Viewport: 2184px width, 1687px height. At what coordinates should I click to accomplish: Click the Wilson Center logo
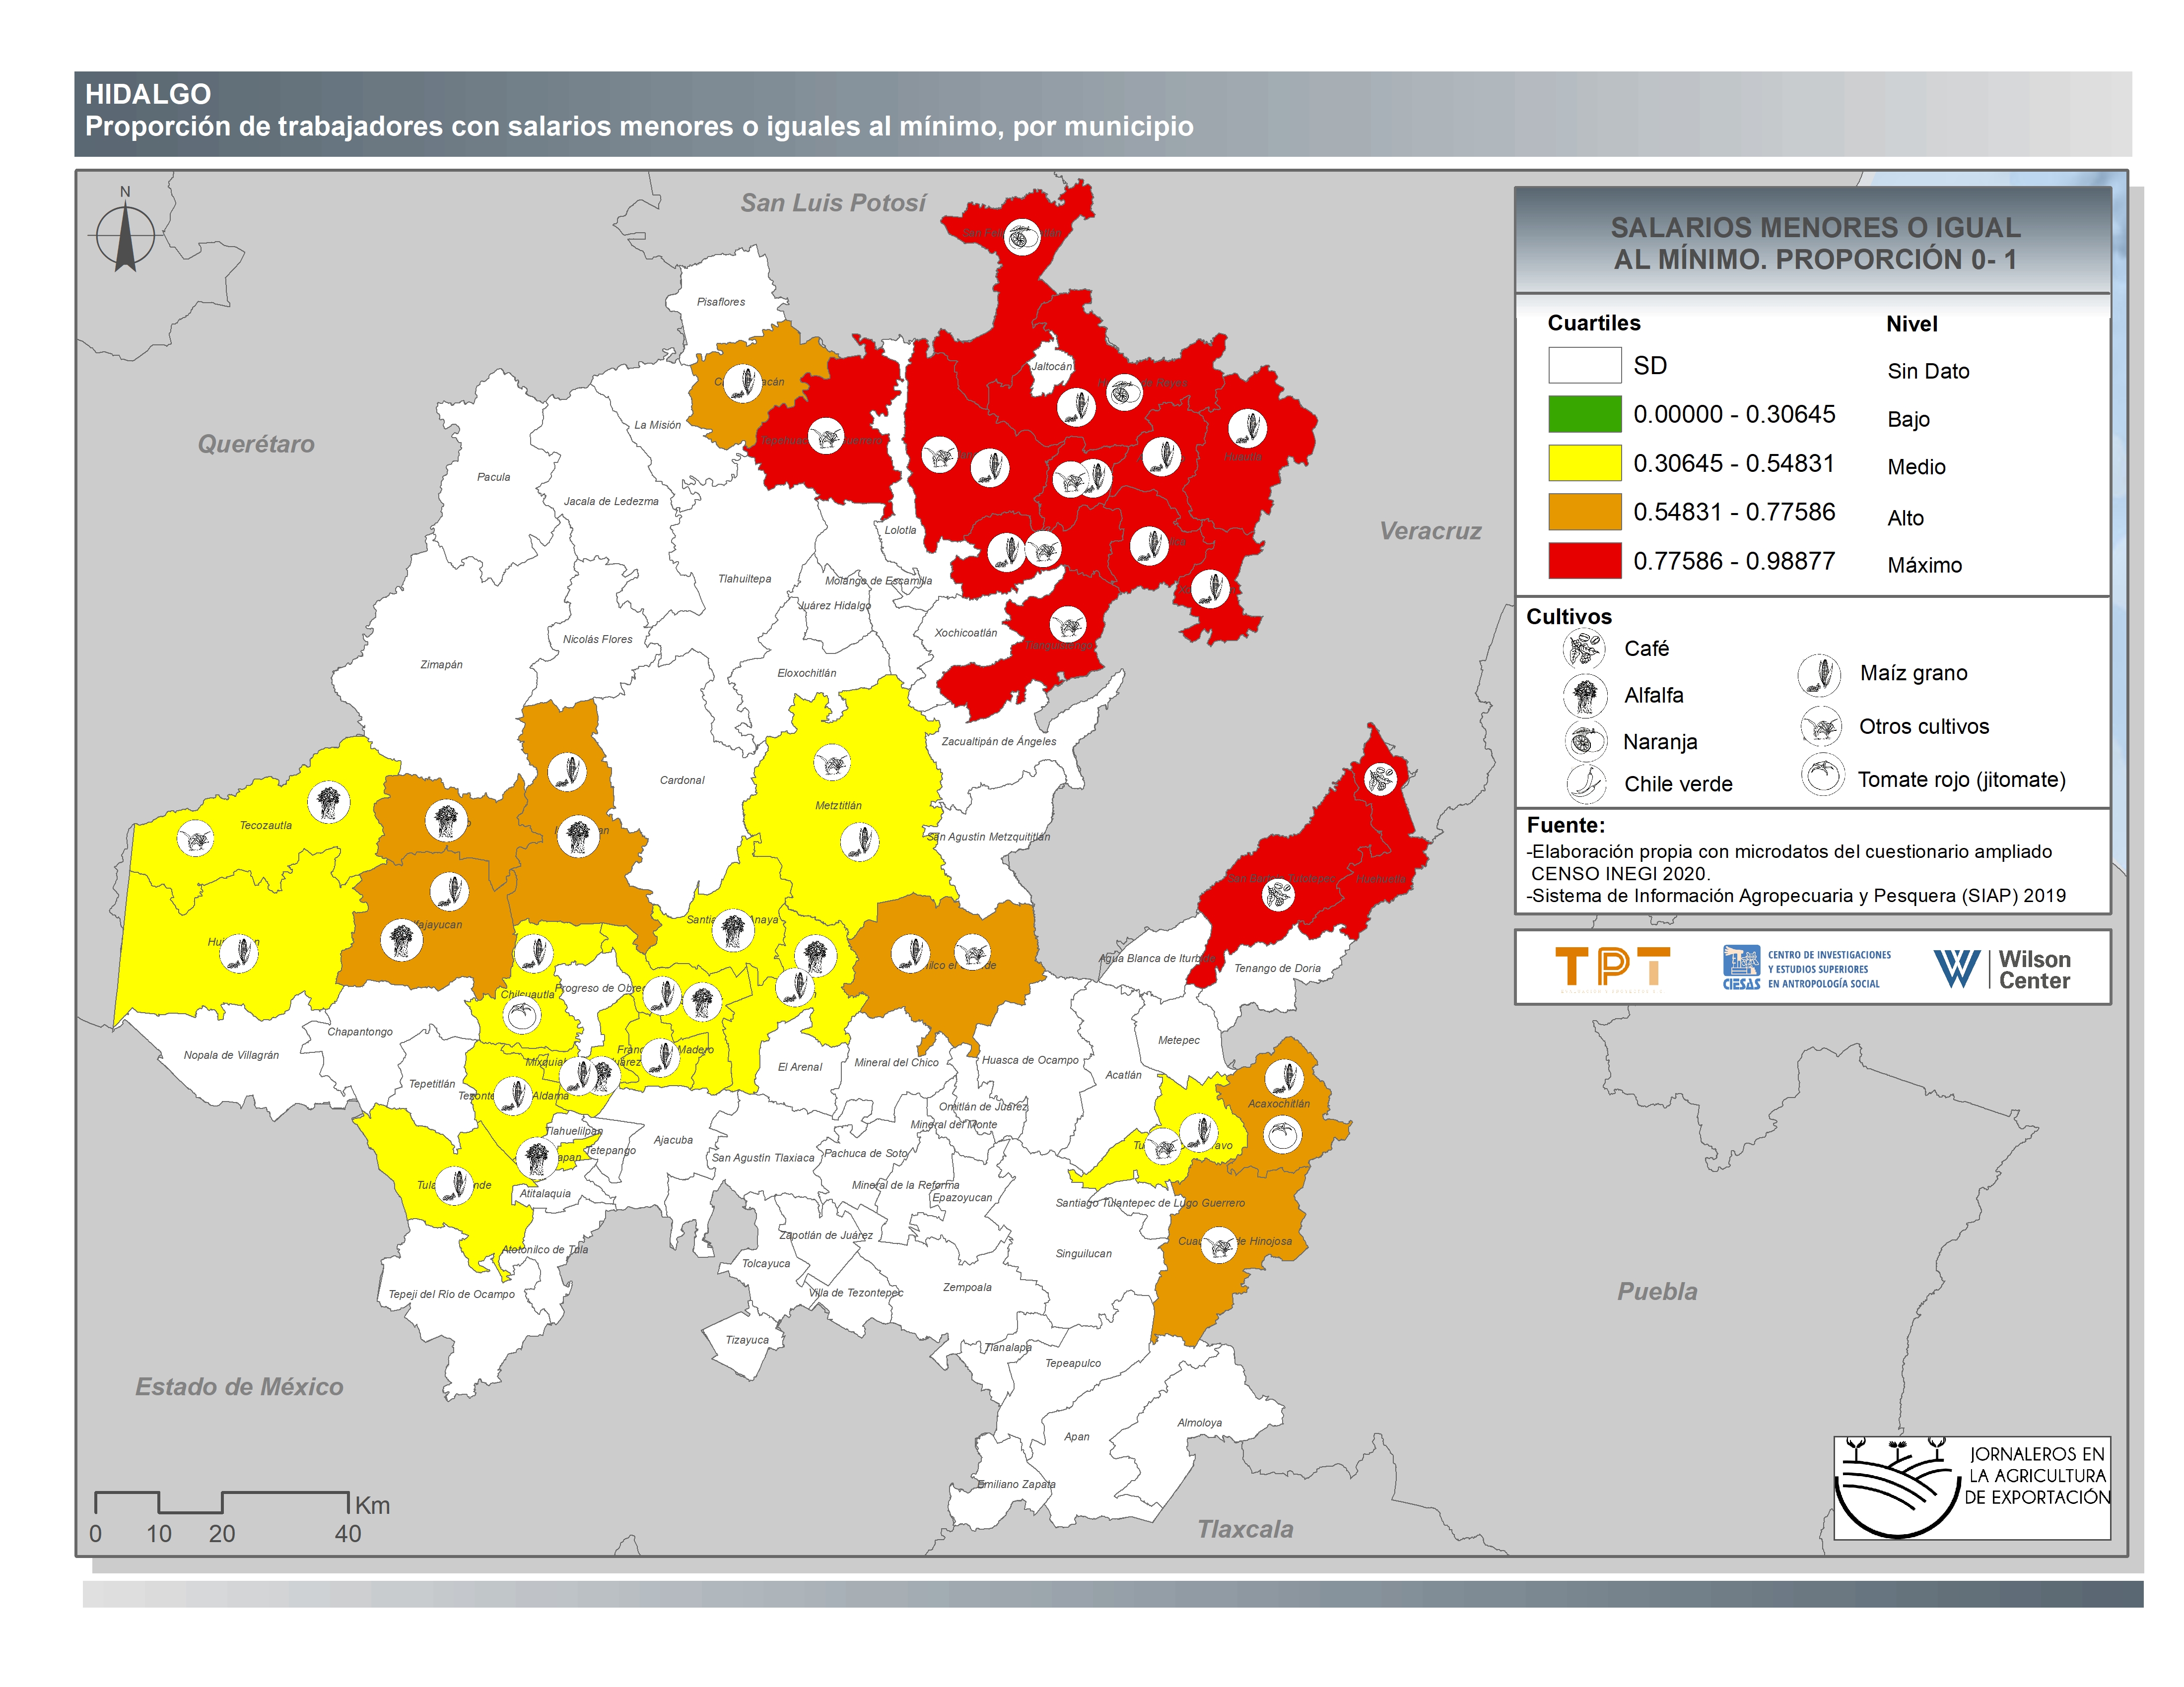pos(2001,969)
